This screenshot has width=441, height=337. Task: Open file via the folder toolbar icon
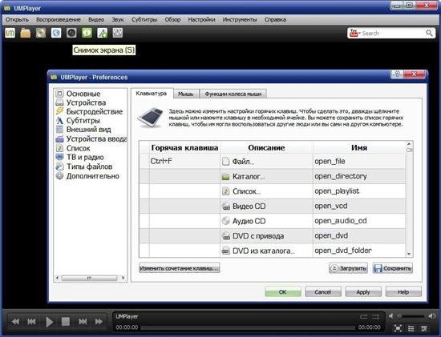(26, 33)
